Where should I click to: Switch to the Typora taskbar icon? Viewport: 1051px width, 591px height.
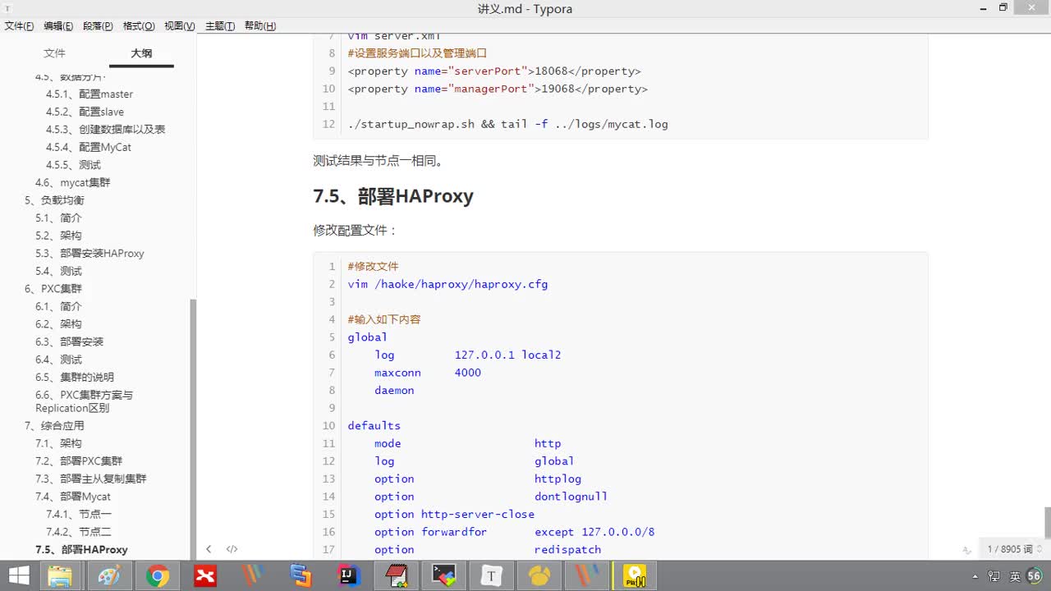492,576
